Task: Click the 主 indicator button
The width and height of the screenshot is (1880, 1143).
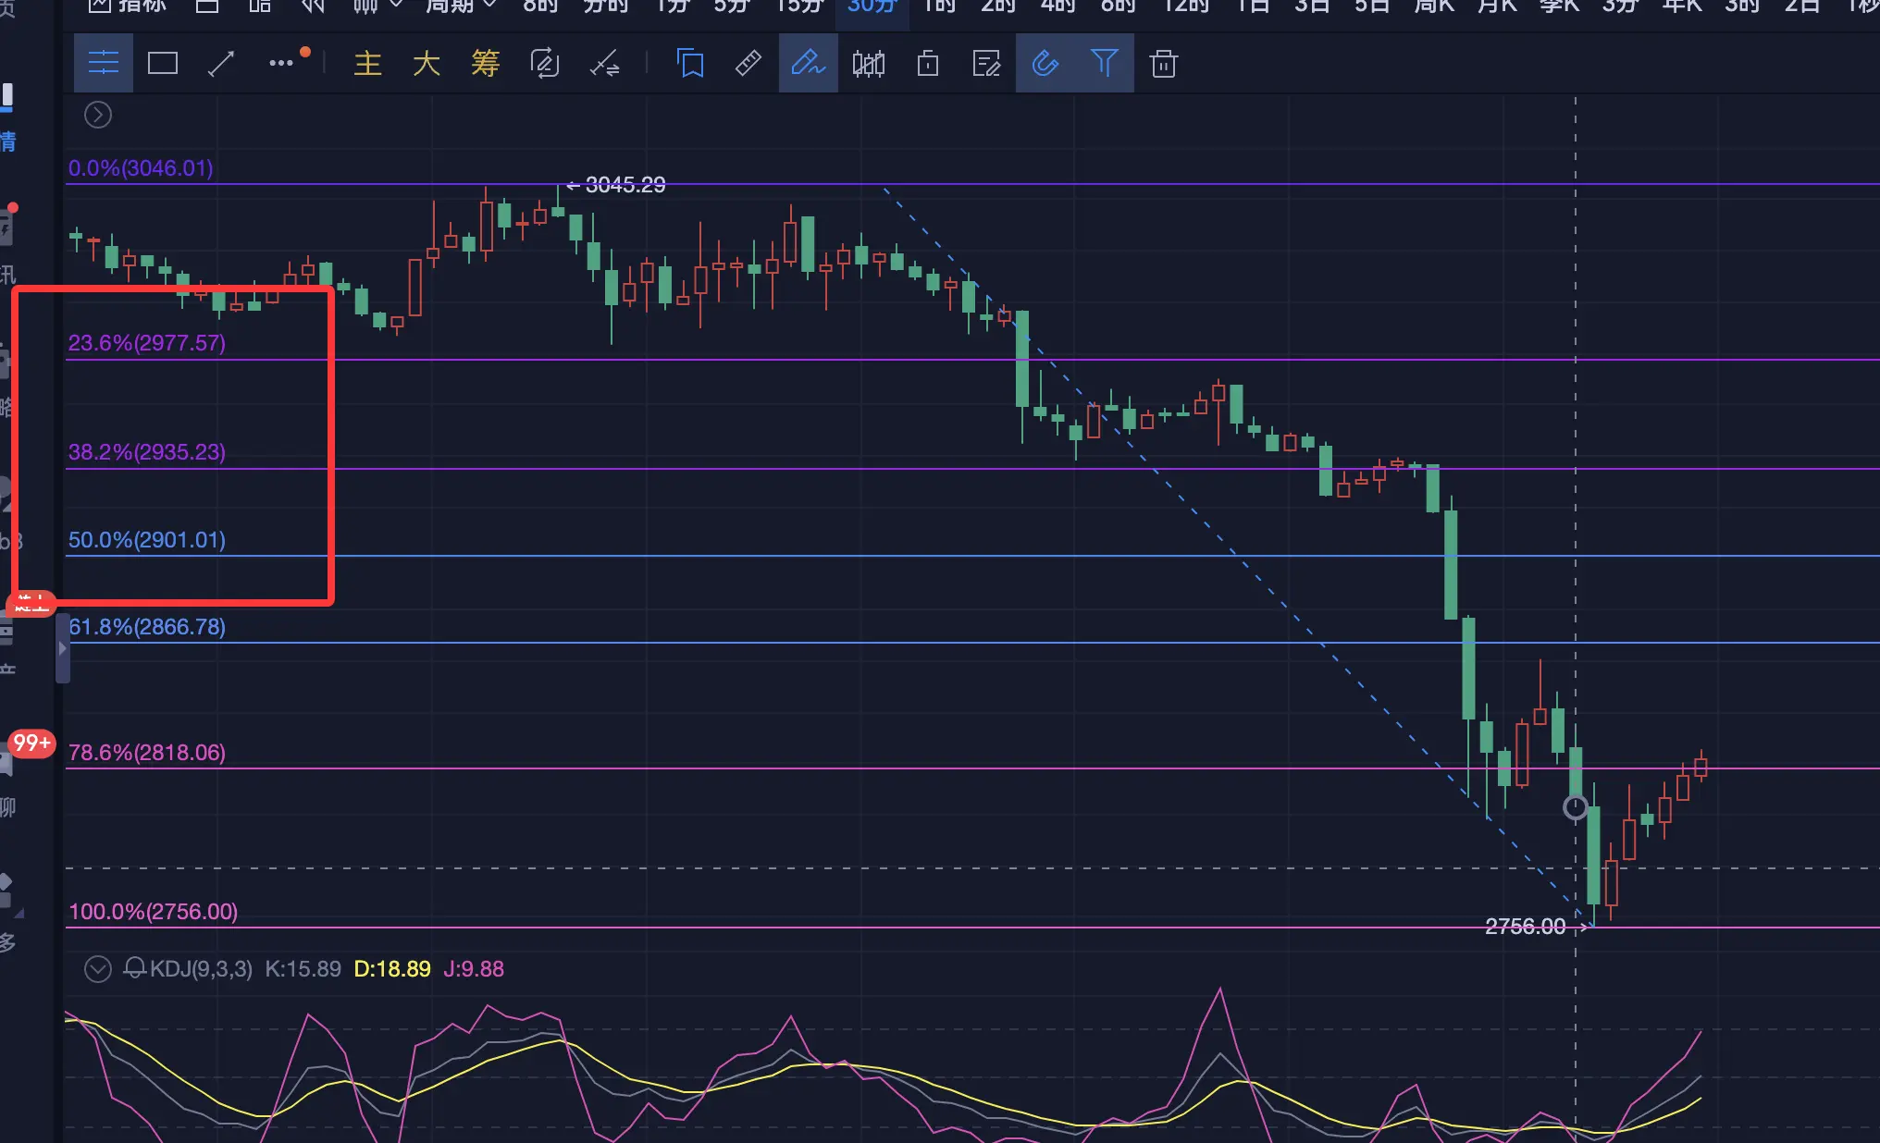Action: 367,64
